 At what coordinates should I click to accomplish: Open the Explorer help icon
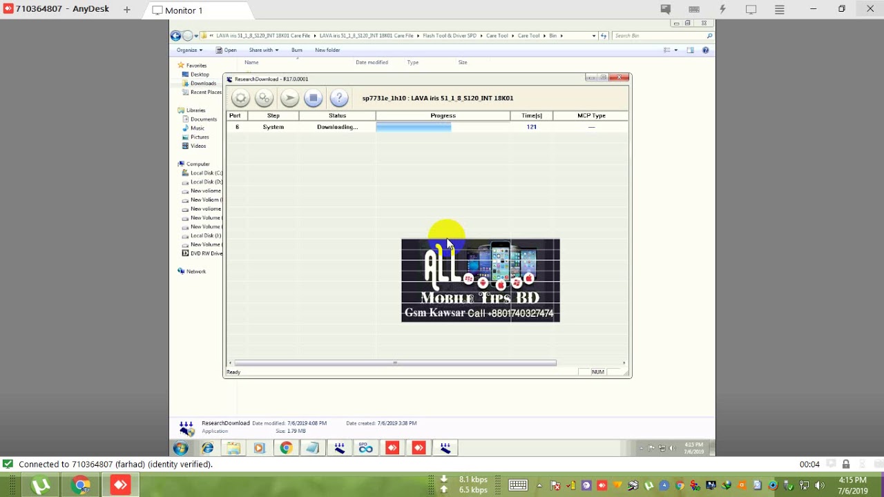(705, 50)
